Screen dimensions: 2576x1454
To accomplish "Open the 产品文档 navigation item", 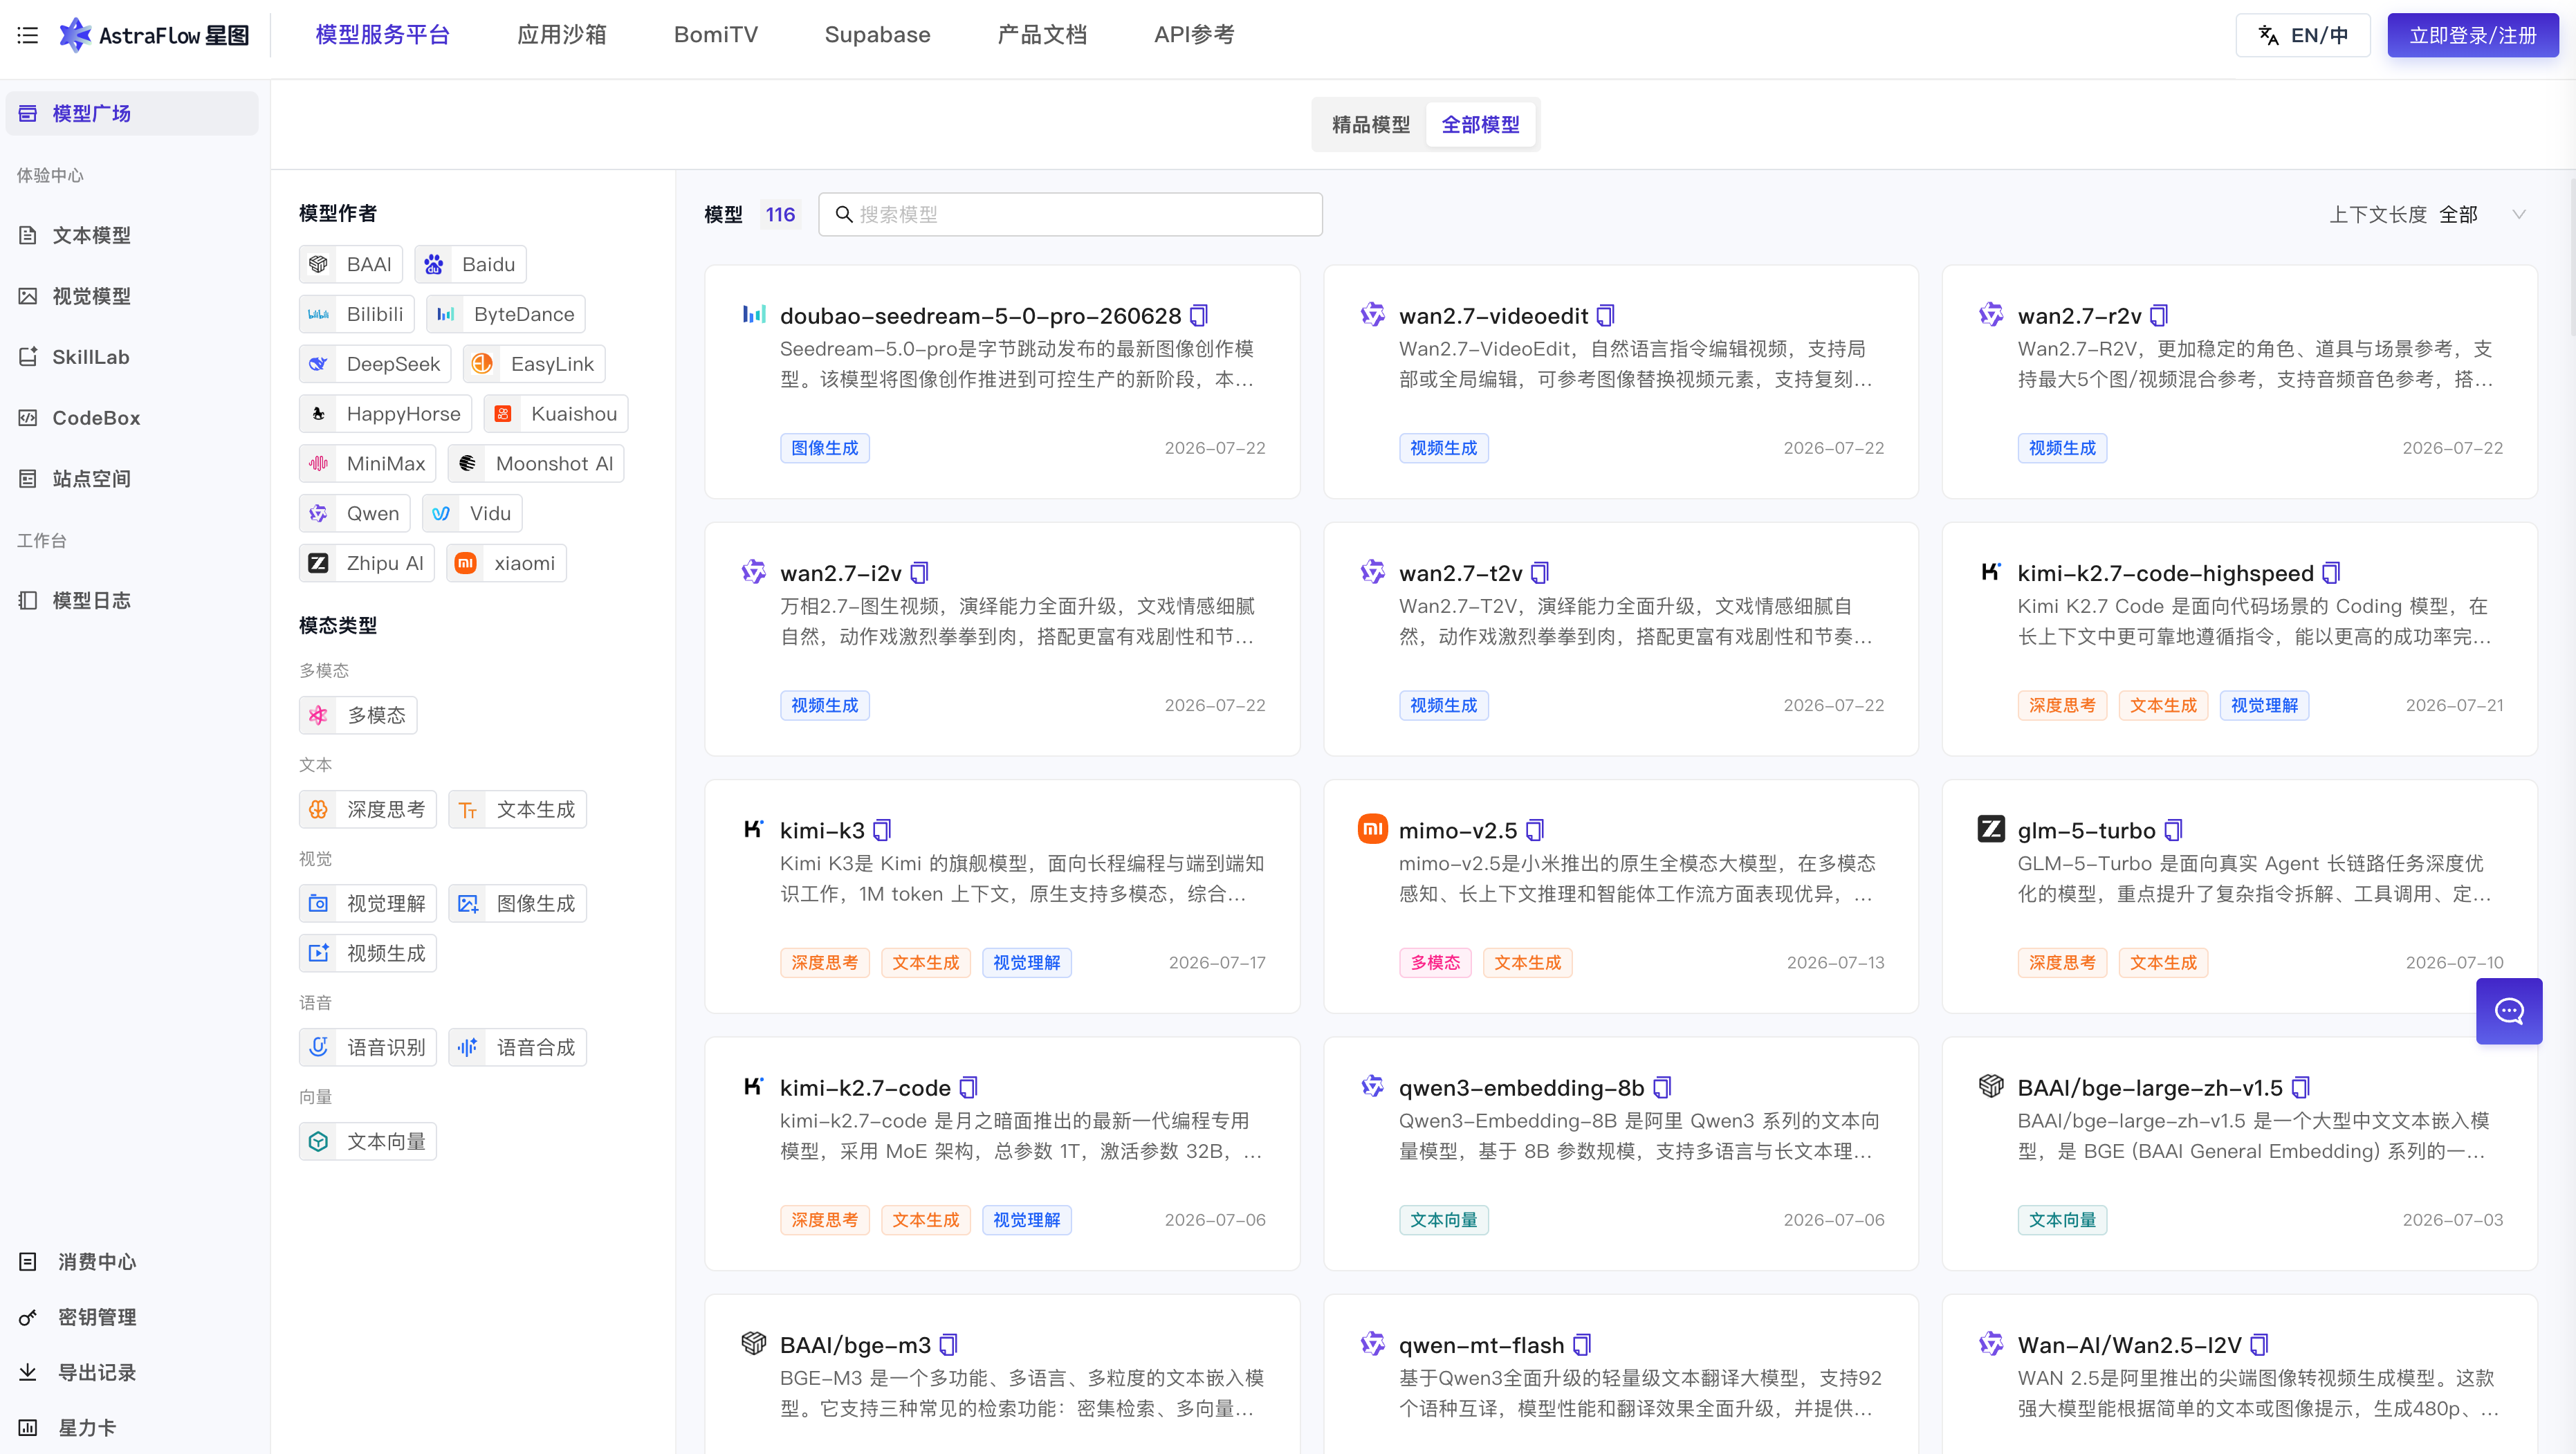I will (1042, 35).
